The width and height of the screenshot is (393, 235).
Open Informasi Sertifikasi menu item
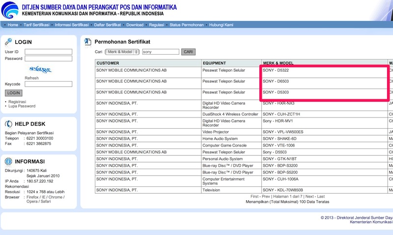(x=72, y=25)
